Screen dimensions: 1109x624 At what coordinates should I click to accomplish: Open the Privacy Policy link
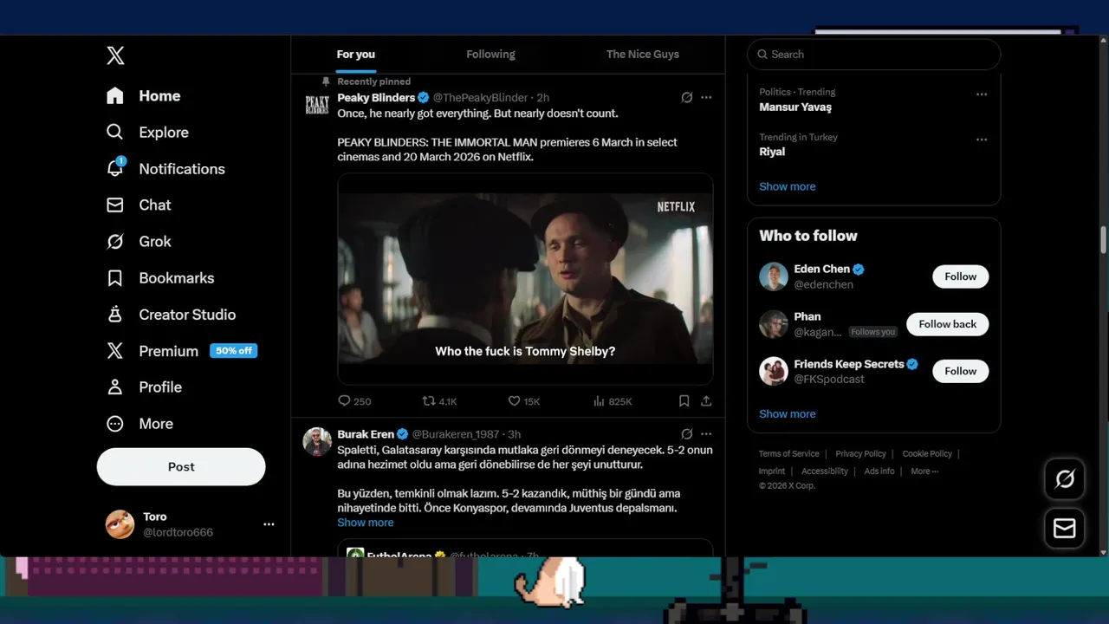pos(860,454)
